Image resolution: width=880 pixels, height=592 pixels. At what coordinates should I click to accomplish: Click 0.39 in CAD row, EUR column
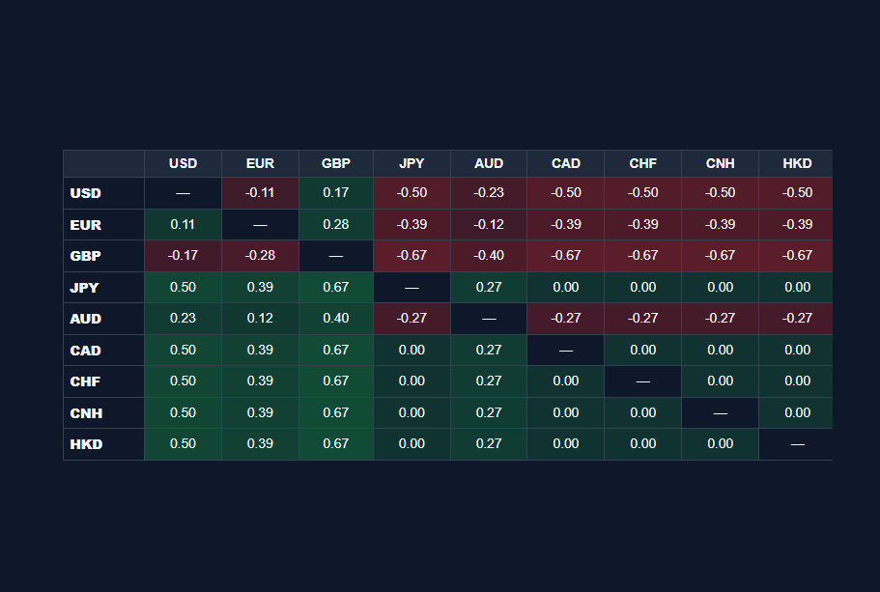[x=260, y=351]
